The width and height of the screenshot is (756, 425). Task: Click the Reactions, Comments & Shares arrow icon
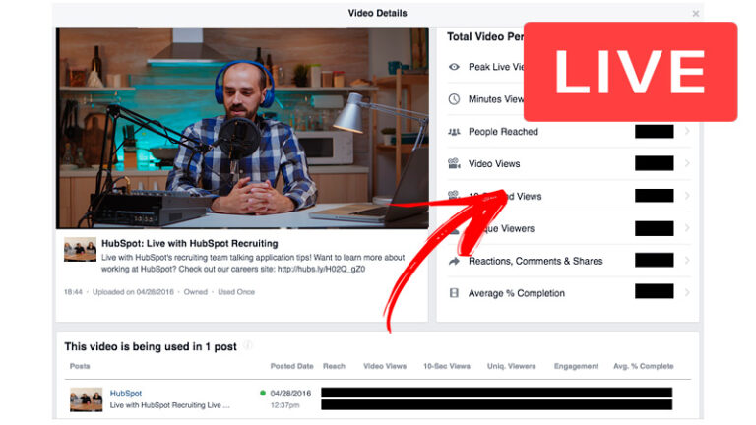click(454, 261)
